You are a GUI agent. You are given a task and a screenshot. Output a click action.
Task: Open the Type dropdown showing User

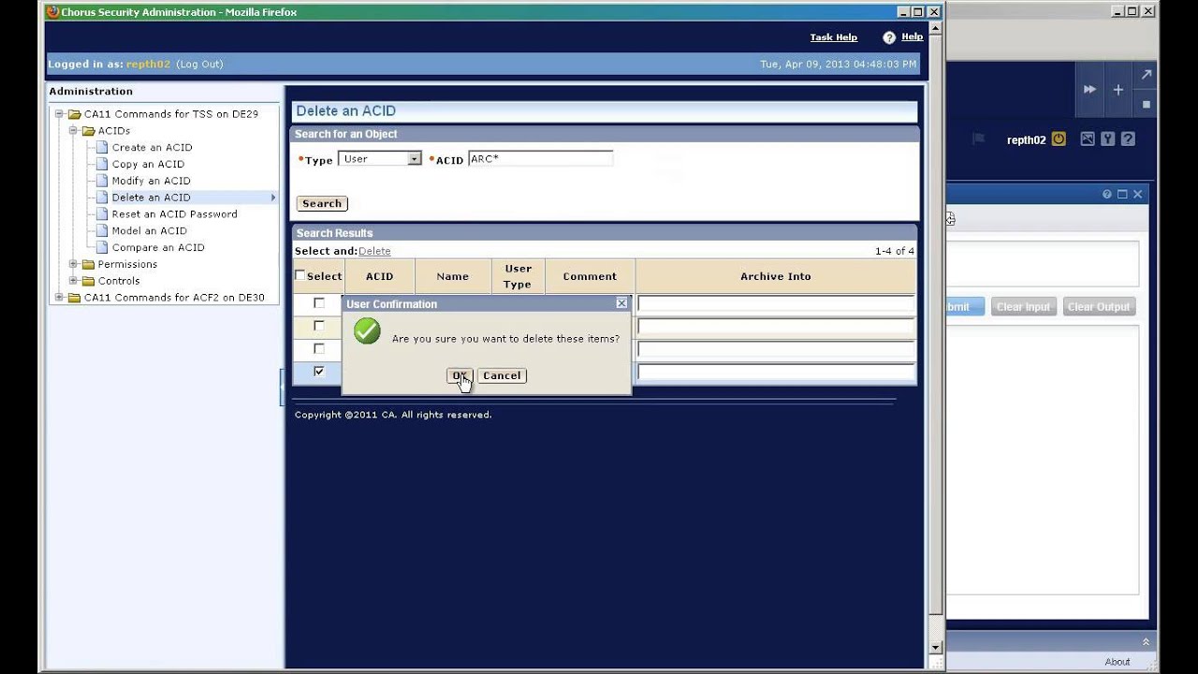point(380,159)
